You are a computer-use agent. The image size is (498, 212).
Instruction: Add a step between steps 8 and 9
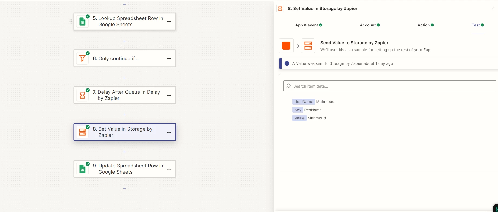125,152
